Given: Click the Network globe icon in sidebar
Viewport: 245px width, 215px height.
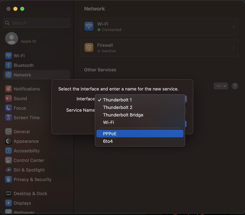Looking at the screenshot, I should pyautogui.click(x=8, y=75).
